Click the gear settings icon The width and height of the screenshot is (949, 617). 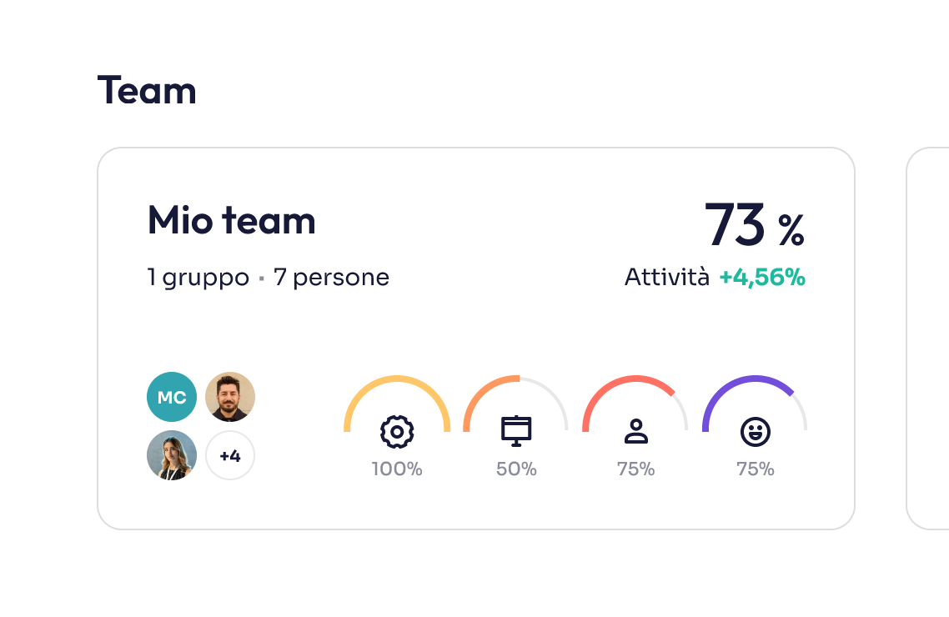tap(397, 431)
